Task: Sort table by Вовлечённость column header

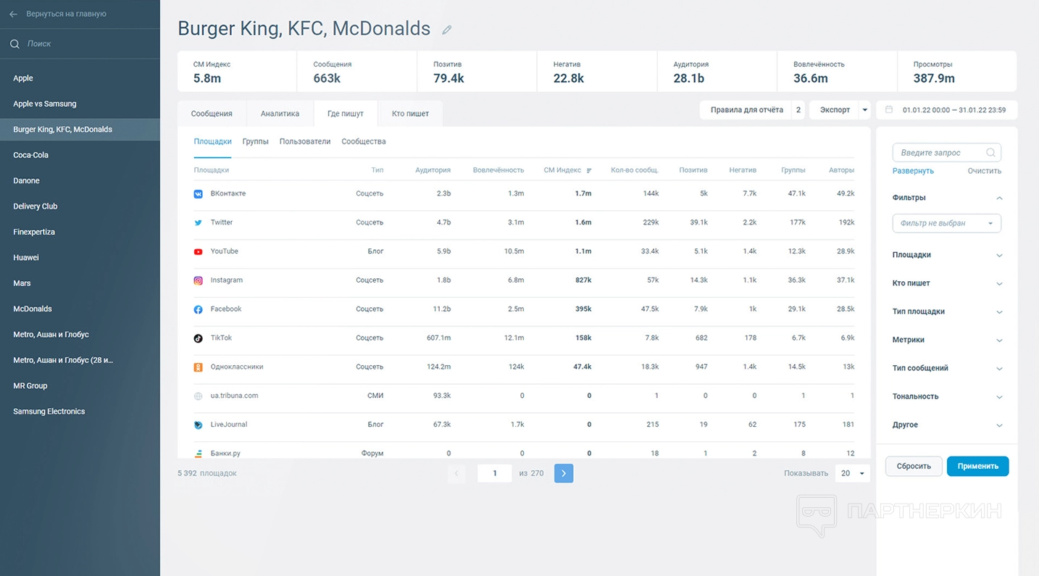Action: click(498, 170)
